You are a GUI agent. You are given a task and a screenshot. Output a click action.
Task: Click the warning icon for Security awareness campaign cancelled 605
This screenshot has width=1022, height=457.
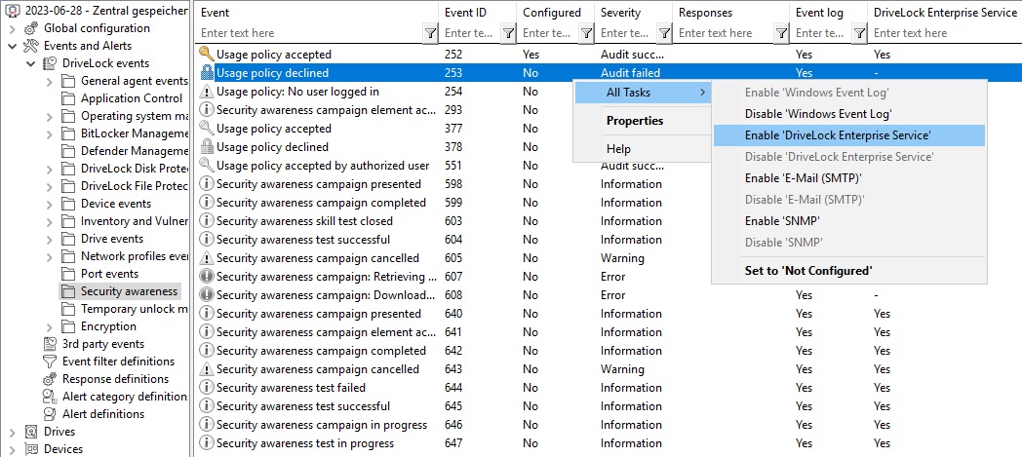point(206,258)
